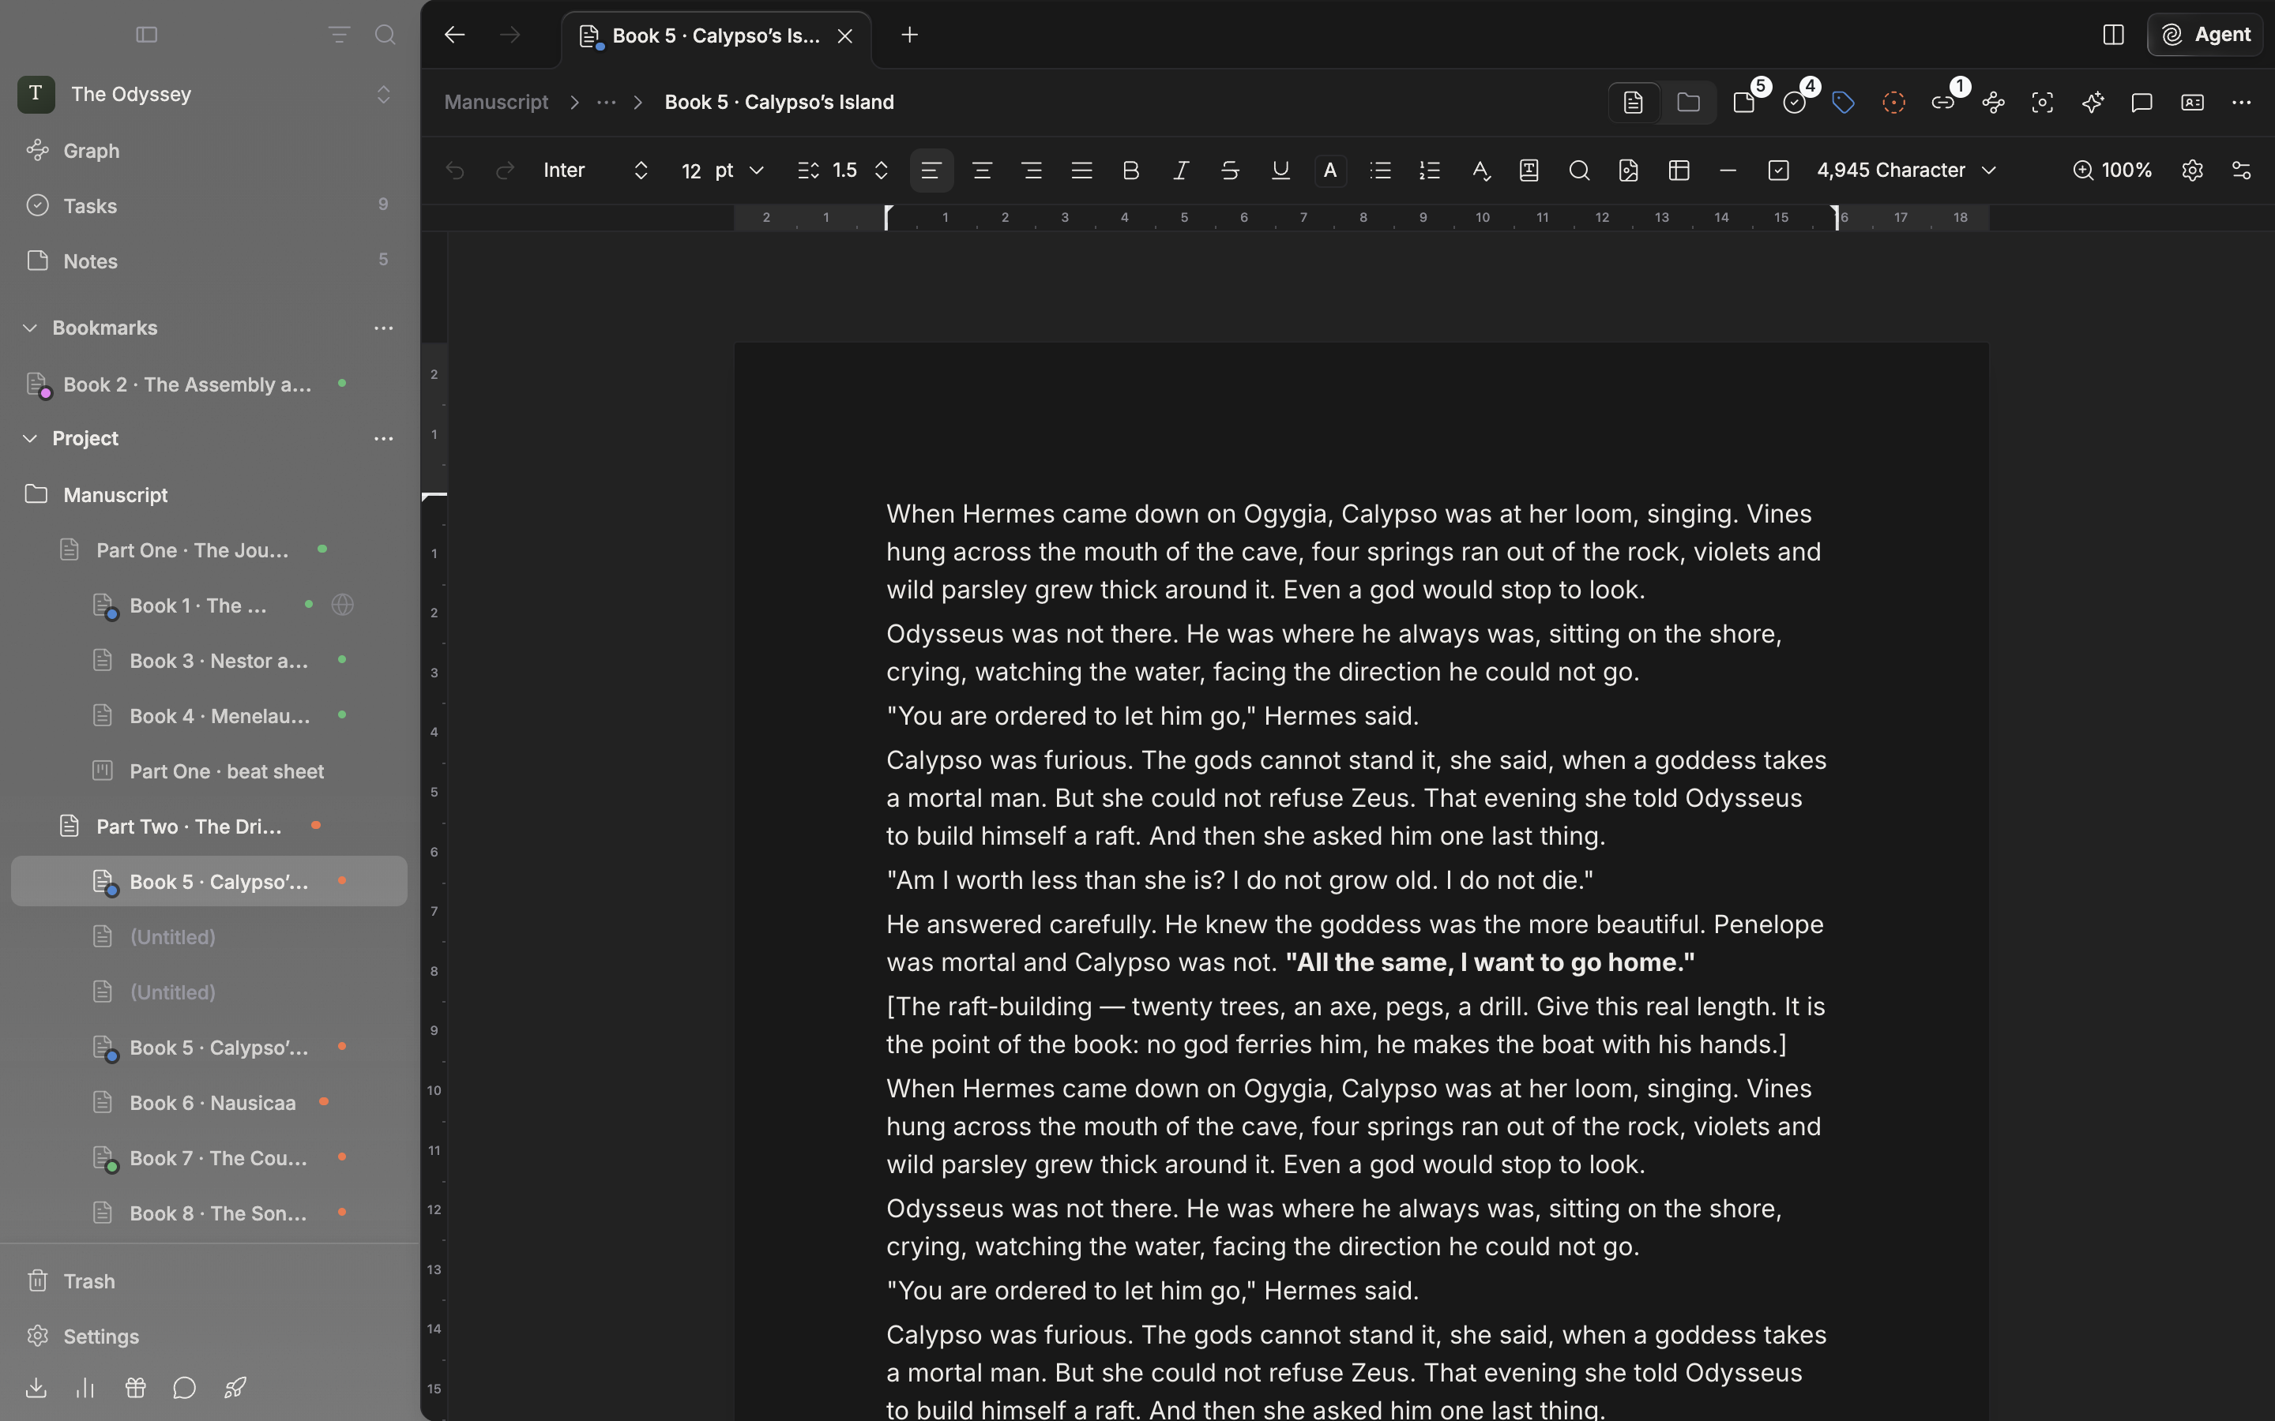Viewport: 2275px width, 1421px height.
Task: Open find in document icon
Action: coord(1579,170)
